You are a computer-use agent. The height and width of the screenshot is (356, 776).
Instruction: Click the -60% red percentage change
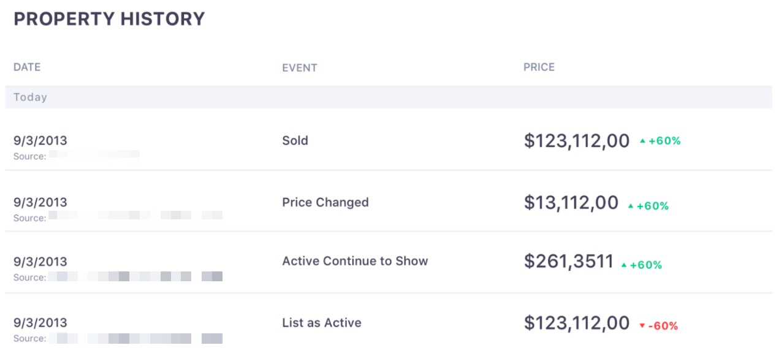(663, 326)
